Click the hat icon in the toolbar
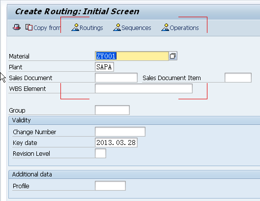260x201 pixels. [17, 27]
